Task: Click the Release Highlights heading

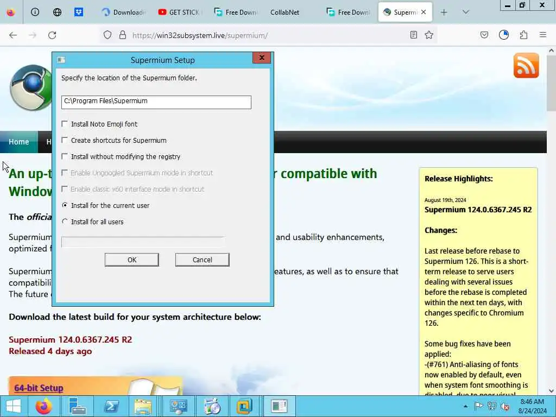Action: [458, 179]
